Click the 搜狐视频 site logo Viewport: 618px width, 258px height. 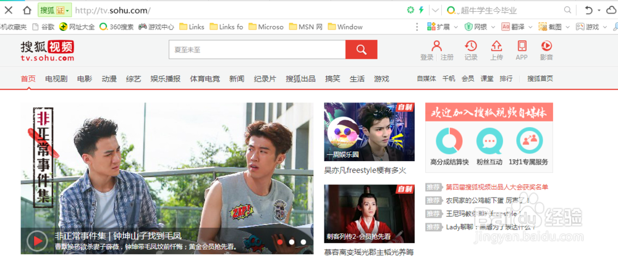[x=48, y=51]
